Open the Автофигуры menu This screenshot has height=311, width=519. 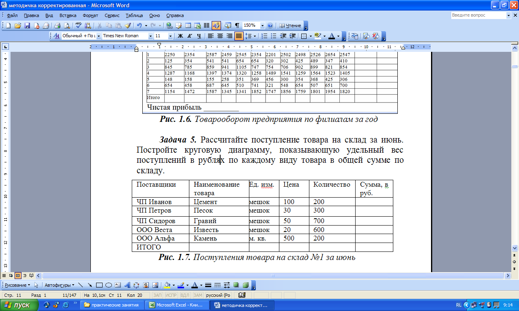click(x=59, y=285)
